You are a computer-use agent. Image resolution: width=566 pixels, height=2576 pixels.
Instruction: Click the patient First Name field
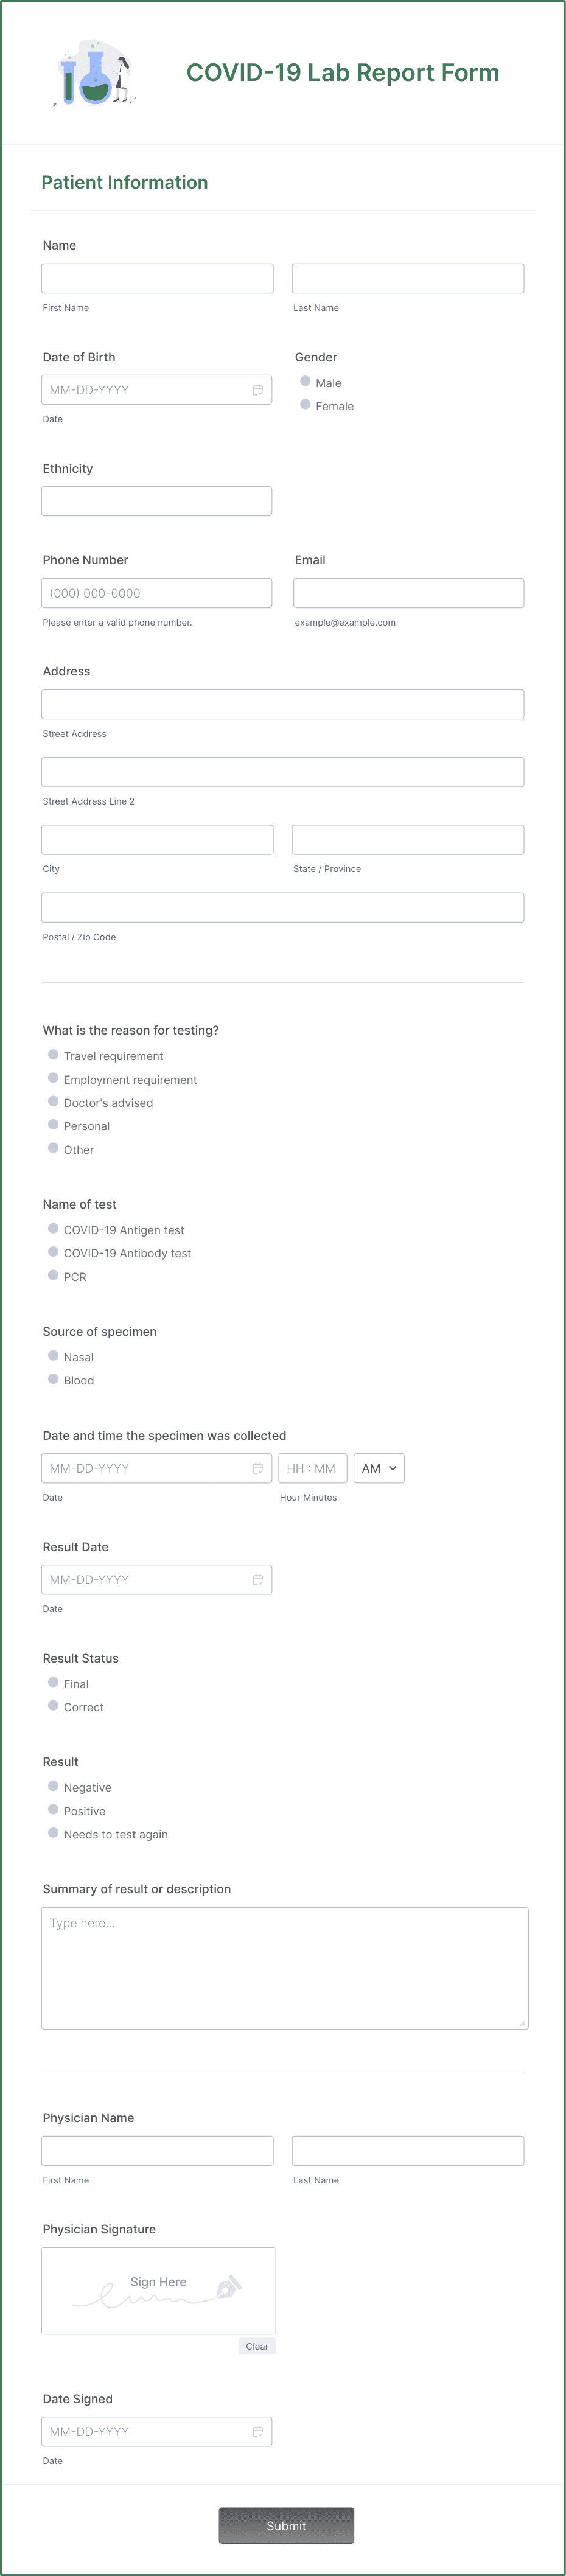pos(157,278)
